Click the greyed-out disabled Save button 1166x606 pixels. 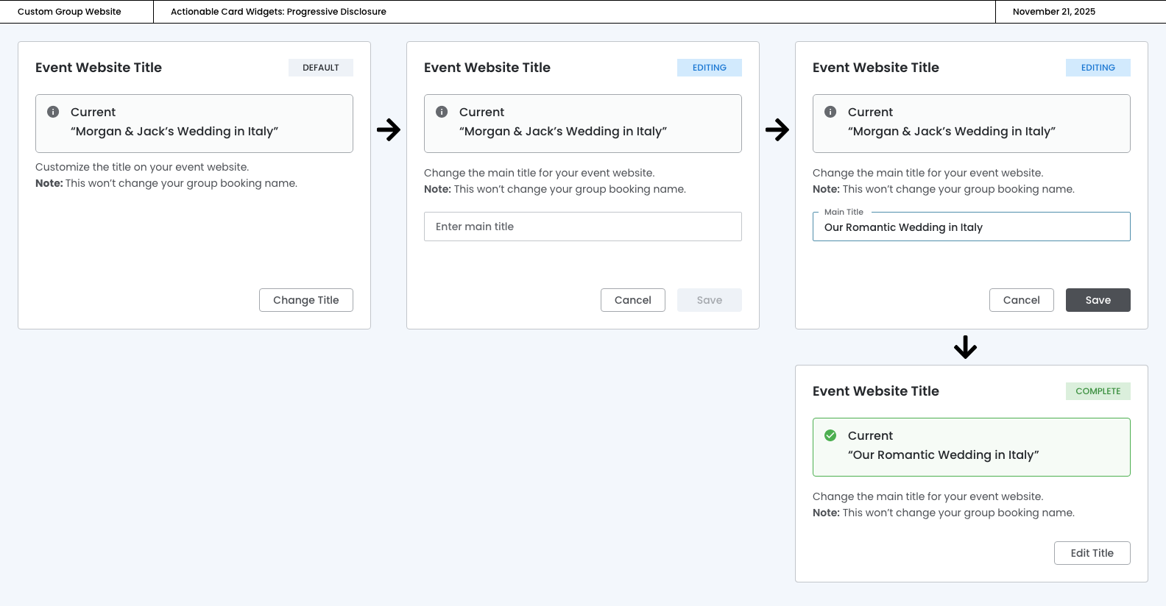[709, 300]
